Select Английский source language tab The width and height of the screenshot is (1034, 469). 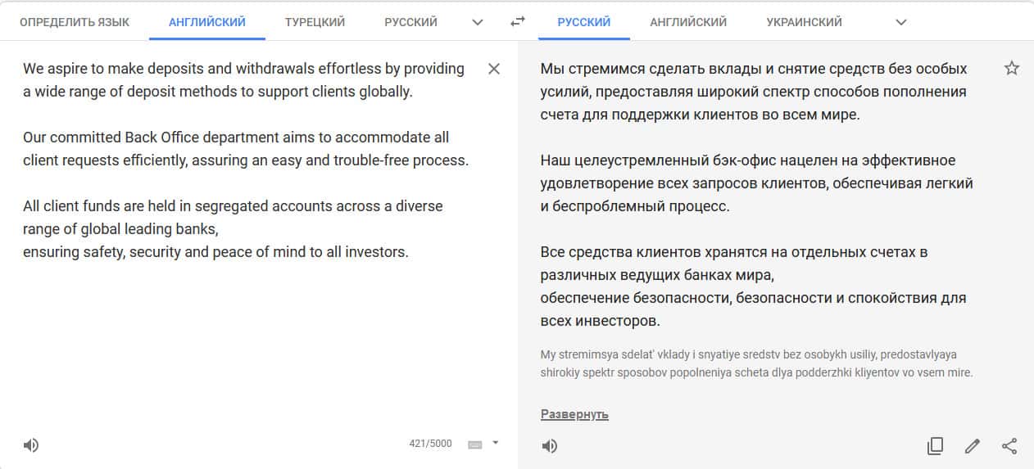(x=207, y=22)
